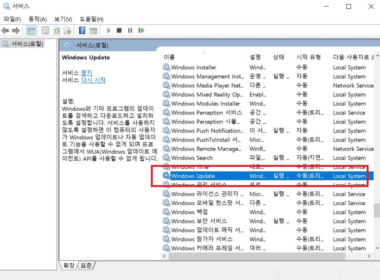Select Windows Perception 서비스 gear icon
This screenshot has width=380, height=280.
166,112
